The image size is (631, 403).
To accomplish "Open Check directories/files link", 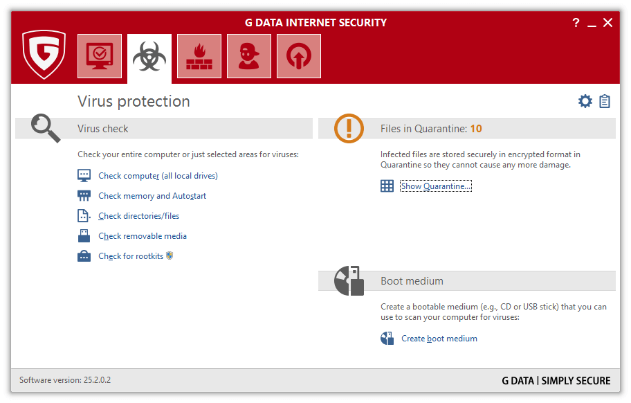I will point(138,216).
